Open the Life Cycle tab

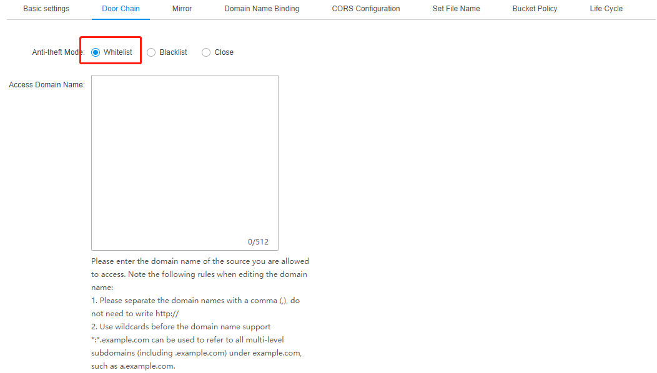point(606,8)
